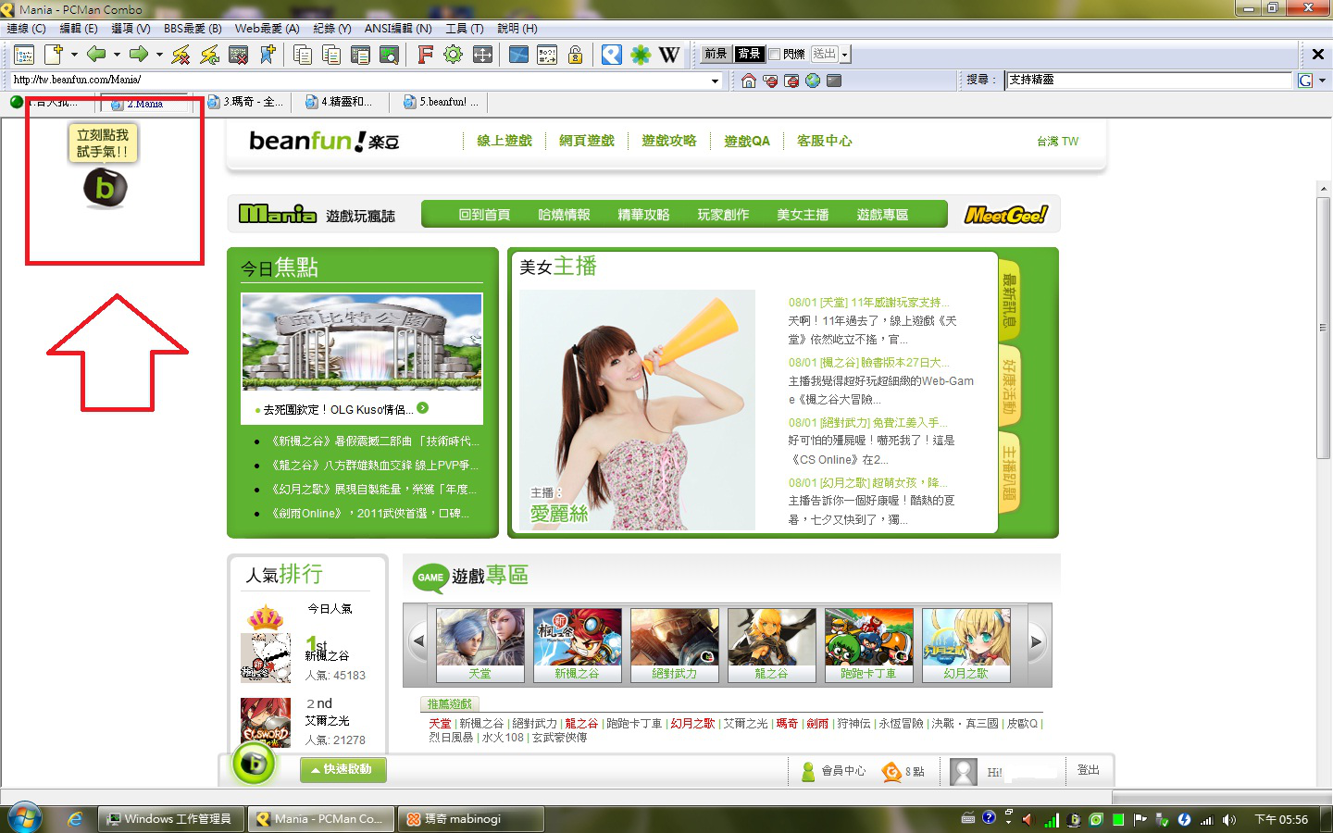The image size is (1333, 833).
Task: Click the 登出 logout link
Action: point(1089,770)
